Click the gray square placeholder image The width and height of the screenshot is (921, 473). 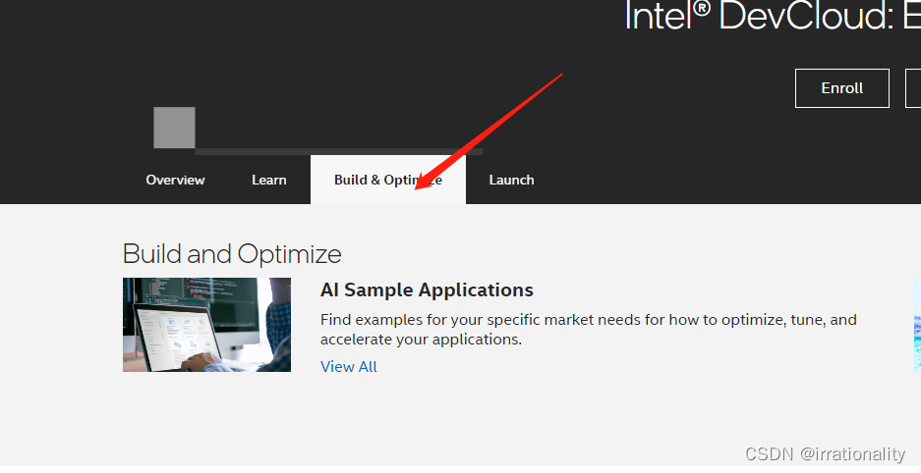pos(174,128)
